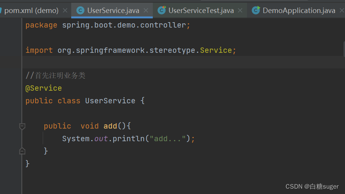Click the package keyword in the first line

point(41,25)
